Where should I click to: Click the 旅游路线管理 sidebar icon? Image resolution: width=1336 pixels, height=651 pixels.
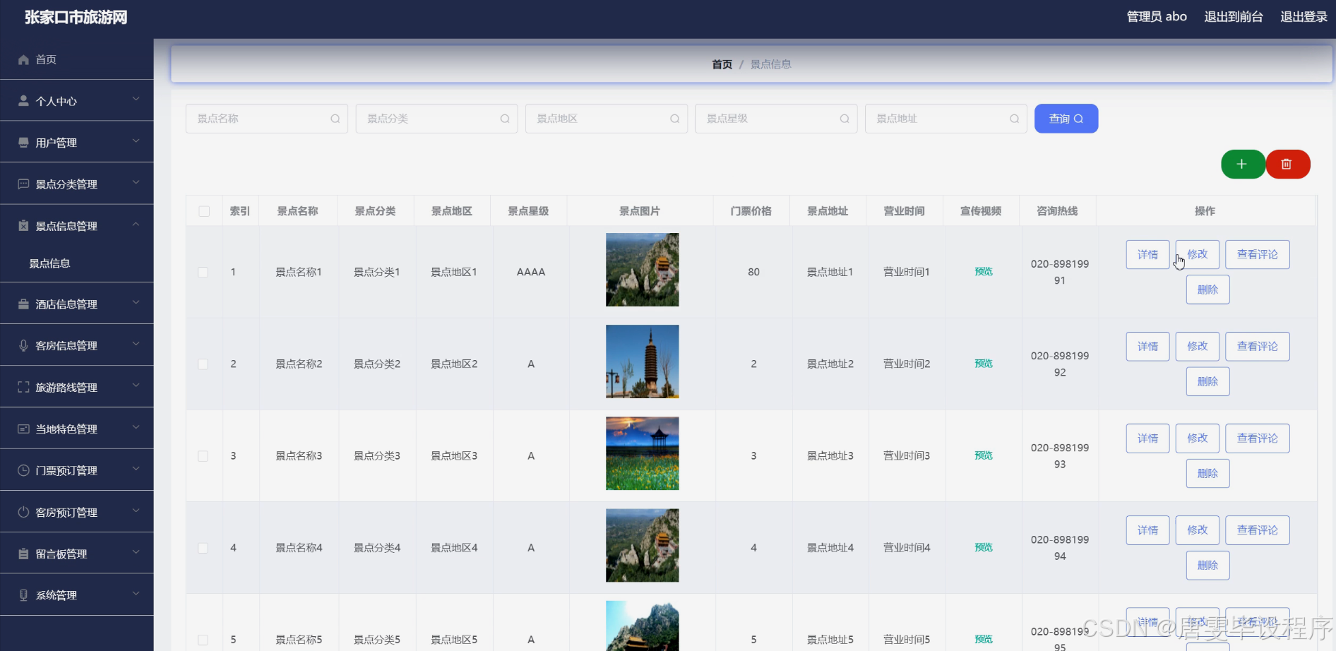tap(23, 388)
